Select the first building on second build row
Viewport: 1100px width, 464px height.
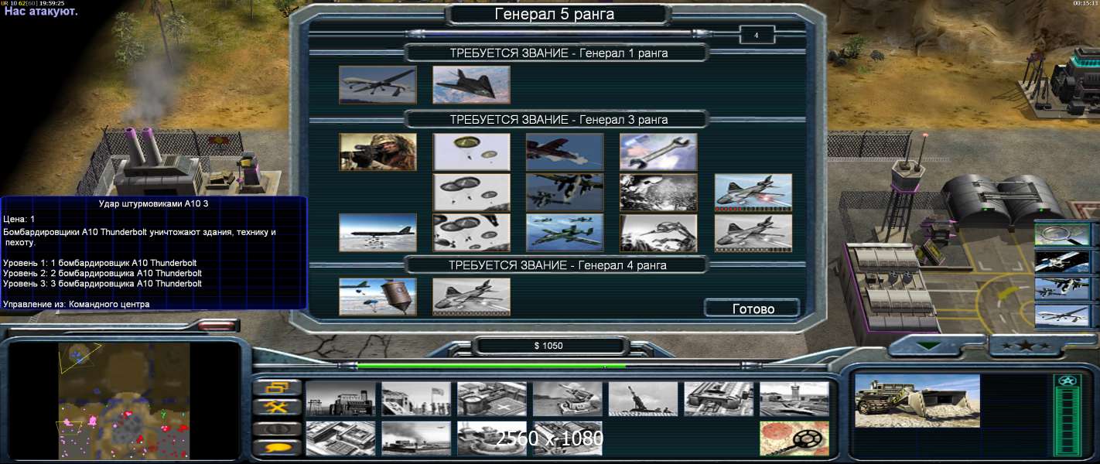(x=340, y=438)
